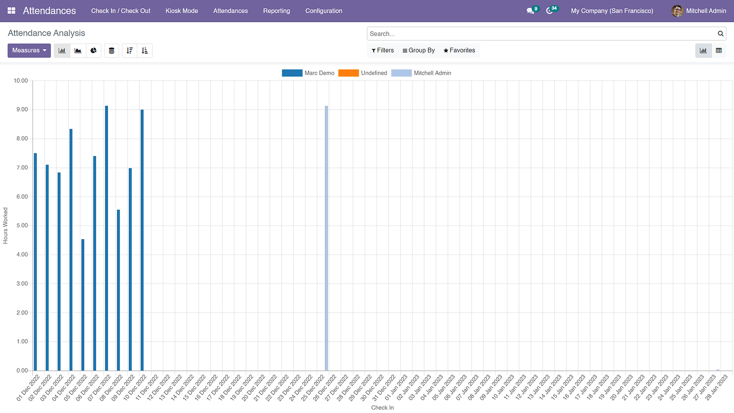This screenshot has width=734, height=413.
Task: Open the Measures dropdown
Action: [x=29, y=50]
